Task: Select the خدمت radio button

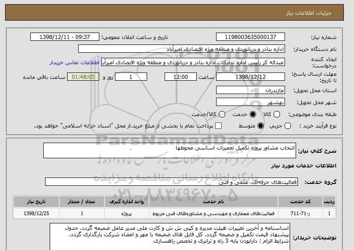Action: [x=253, y=114]
